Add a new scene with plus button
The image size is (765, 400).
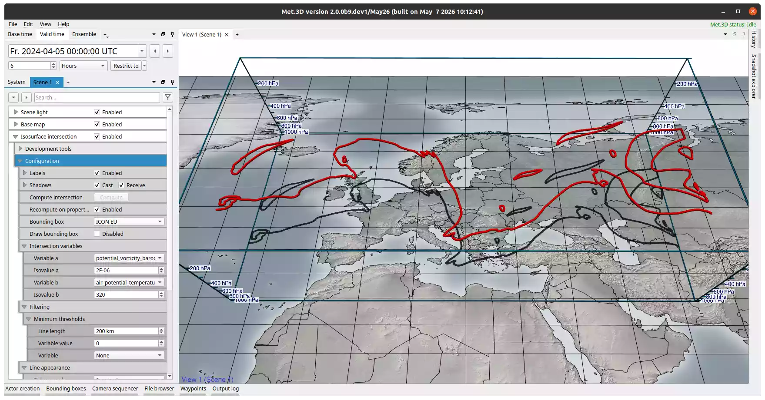click(x=68, y=82)
